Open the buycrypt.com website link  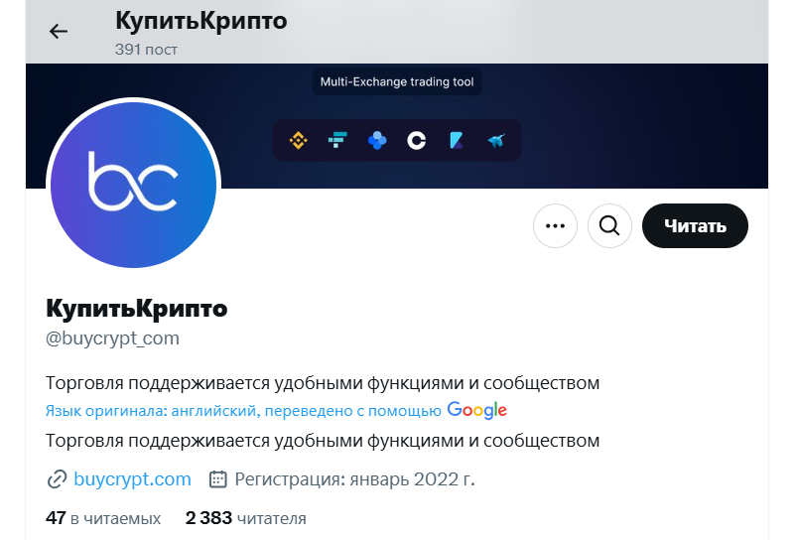coord(132,480)
